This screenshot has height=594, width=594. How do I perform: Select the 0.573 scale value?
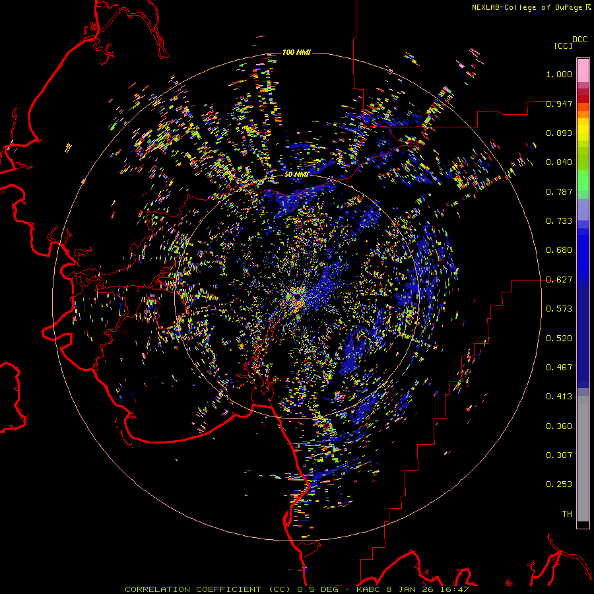click(x=559, y=309)
